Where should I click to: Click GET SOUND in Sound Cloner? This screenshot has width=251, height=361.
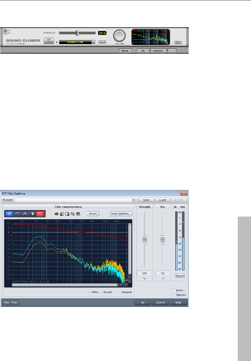[49, 41]
